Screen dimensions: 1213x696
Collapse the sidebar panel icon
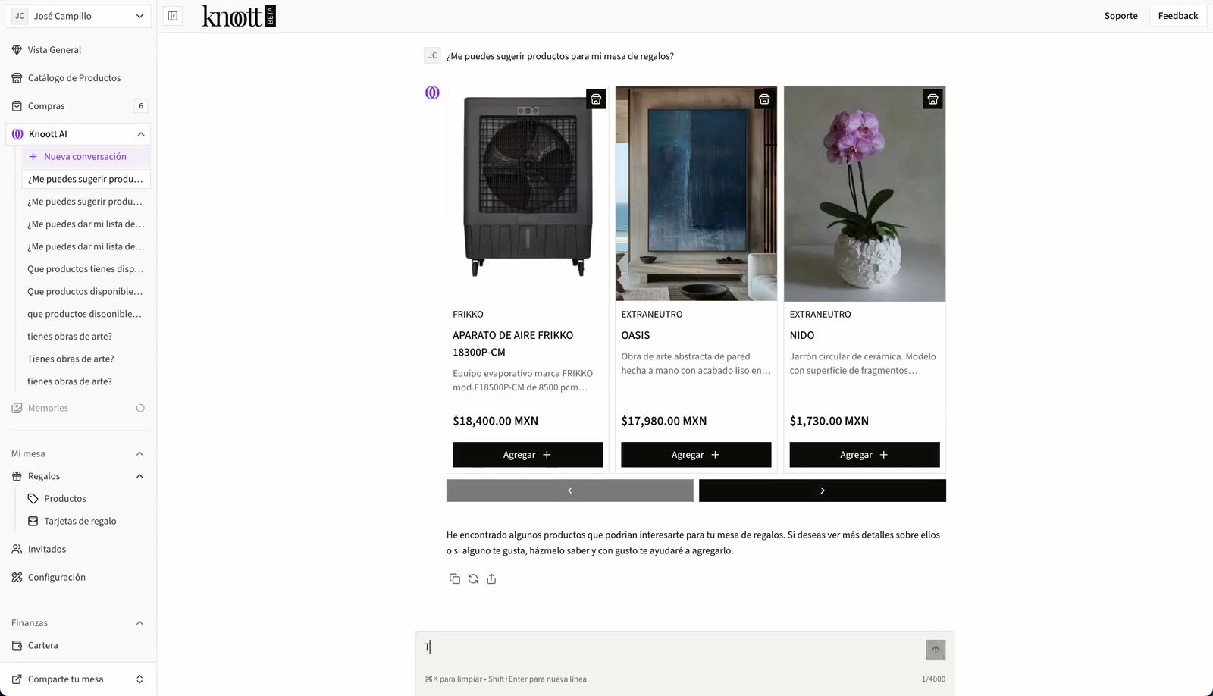click(x=173, y=16)
